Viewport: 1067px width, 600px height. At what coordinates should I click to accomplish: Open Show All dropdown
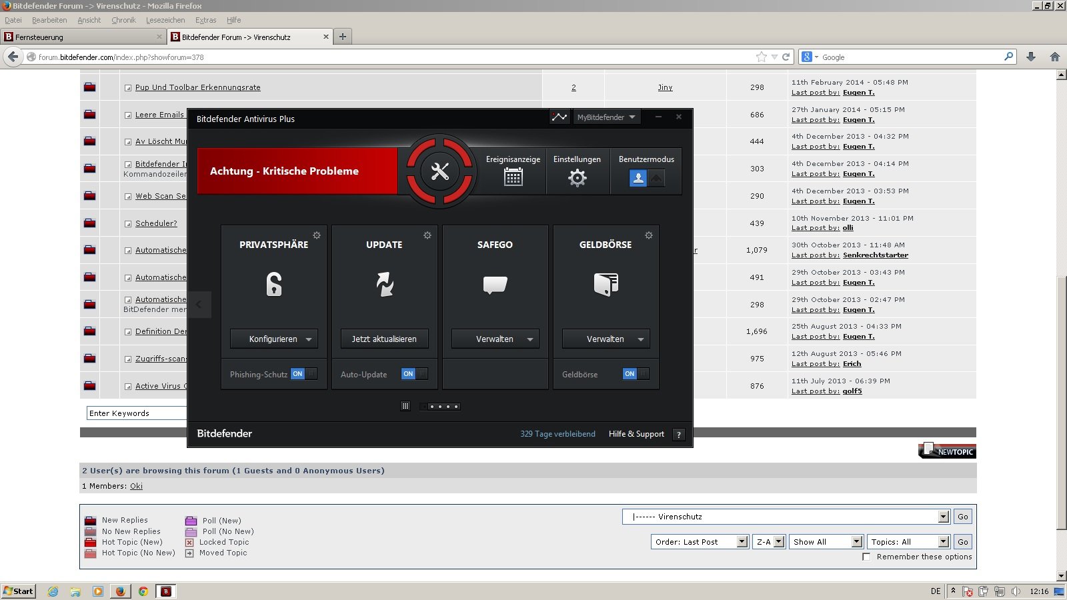tap(826, 542)
